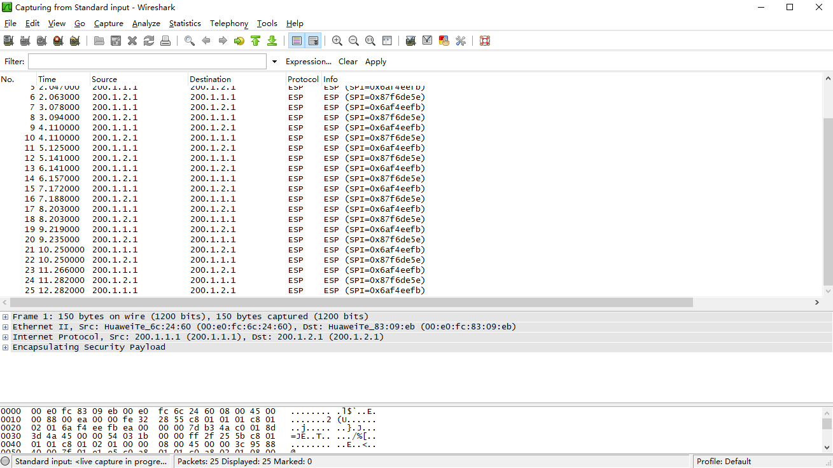Toggle packet list colorization
This screenshot has width=833, height=468.
(297, 40)
